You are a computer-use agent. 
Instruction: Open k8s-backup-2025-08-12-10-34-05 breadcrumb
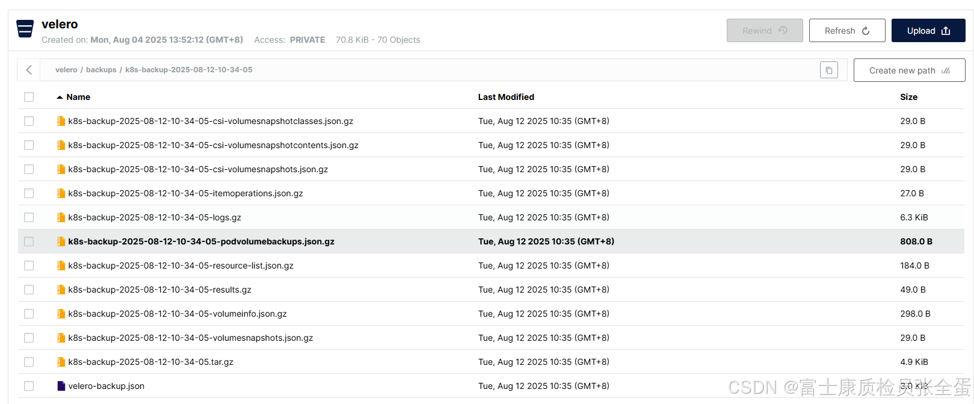[189, 70]
